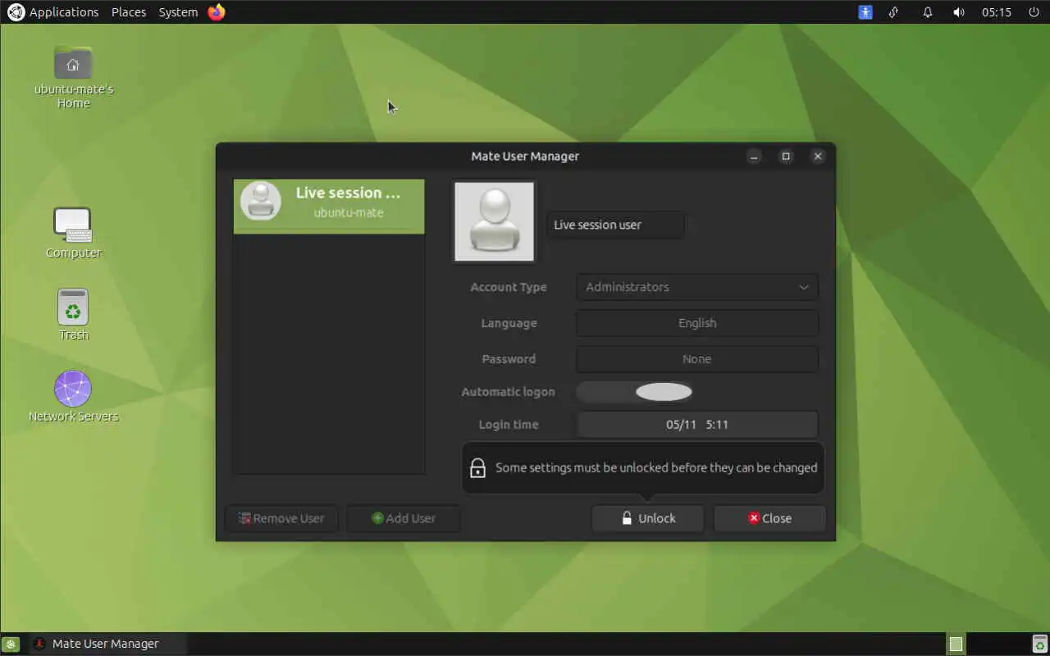The image size is (1050, 656).
Task: Open the Places menu
Action: coord(129,12)
